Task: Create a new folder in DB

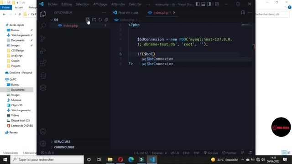Action: point(94,20)
